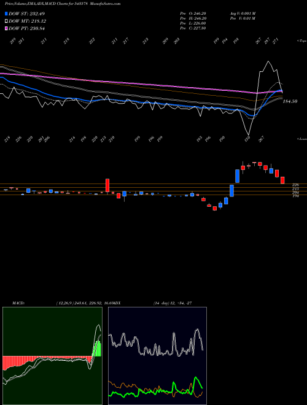Click the 'Pre C: 227.39' close value

(193, 28)
